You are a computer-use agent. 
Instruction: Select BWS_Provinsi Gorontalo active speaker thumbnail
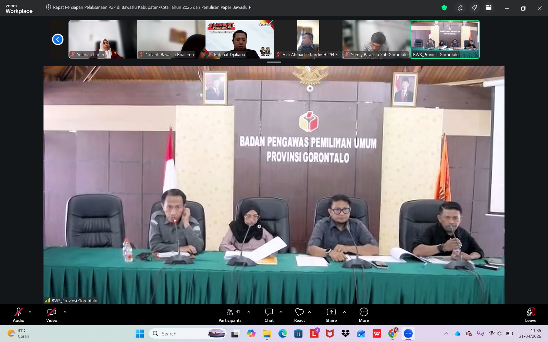(x=445, y=39)
